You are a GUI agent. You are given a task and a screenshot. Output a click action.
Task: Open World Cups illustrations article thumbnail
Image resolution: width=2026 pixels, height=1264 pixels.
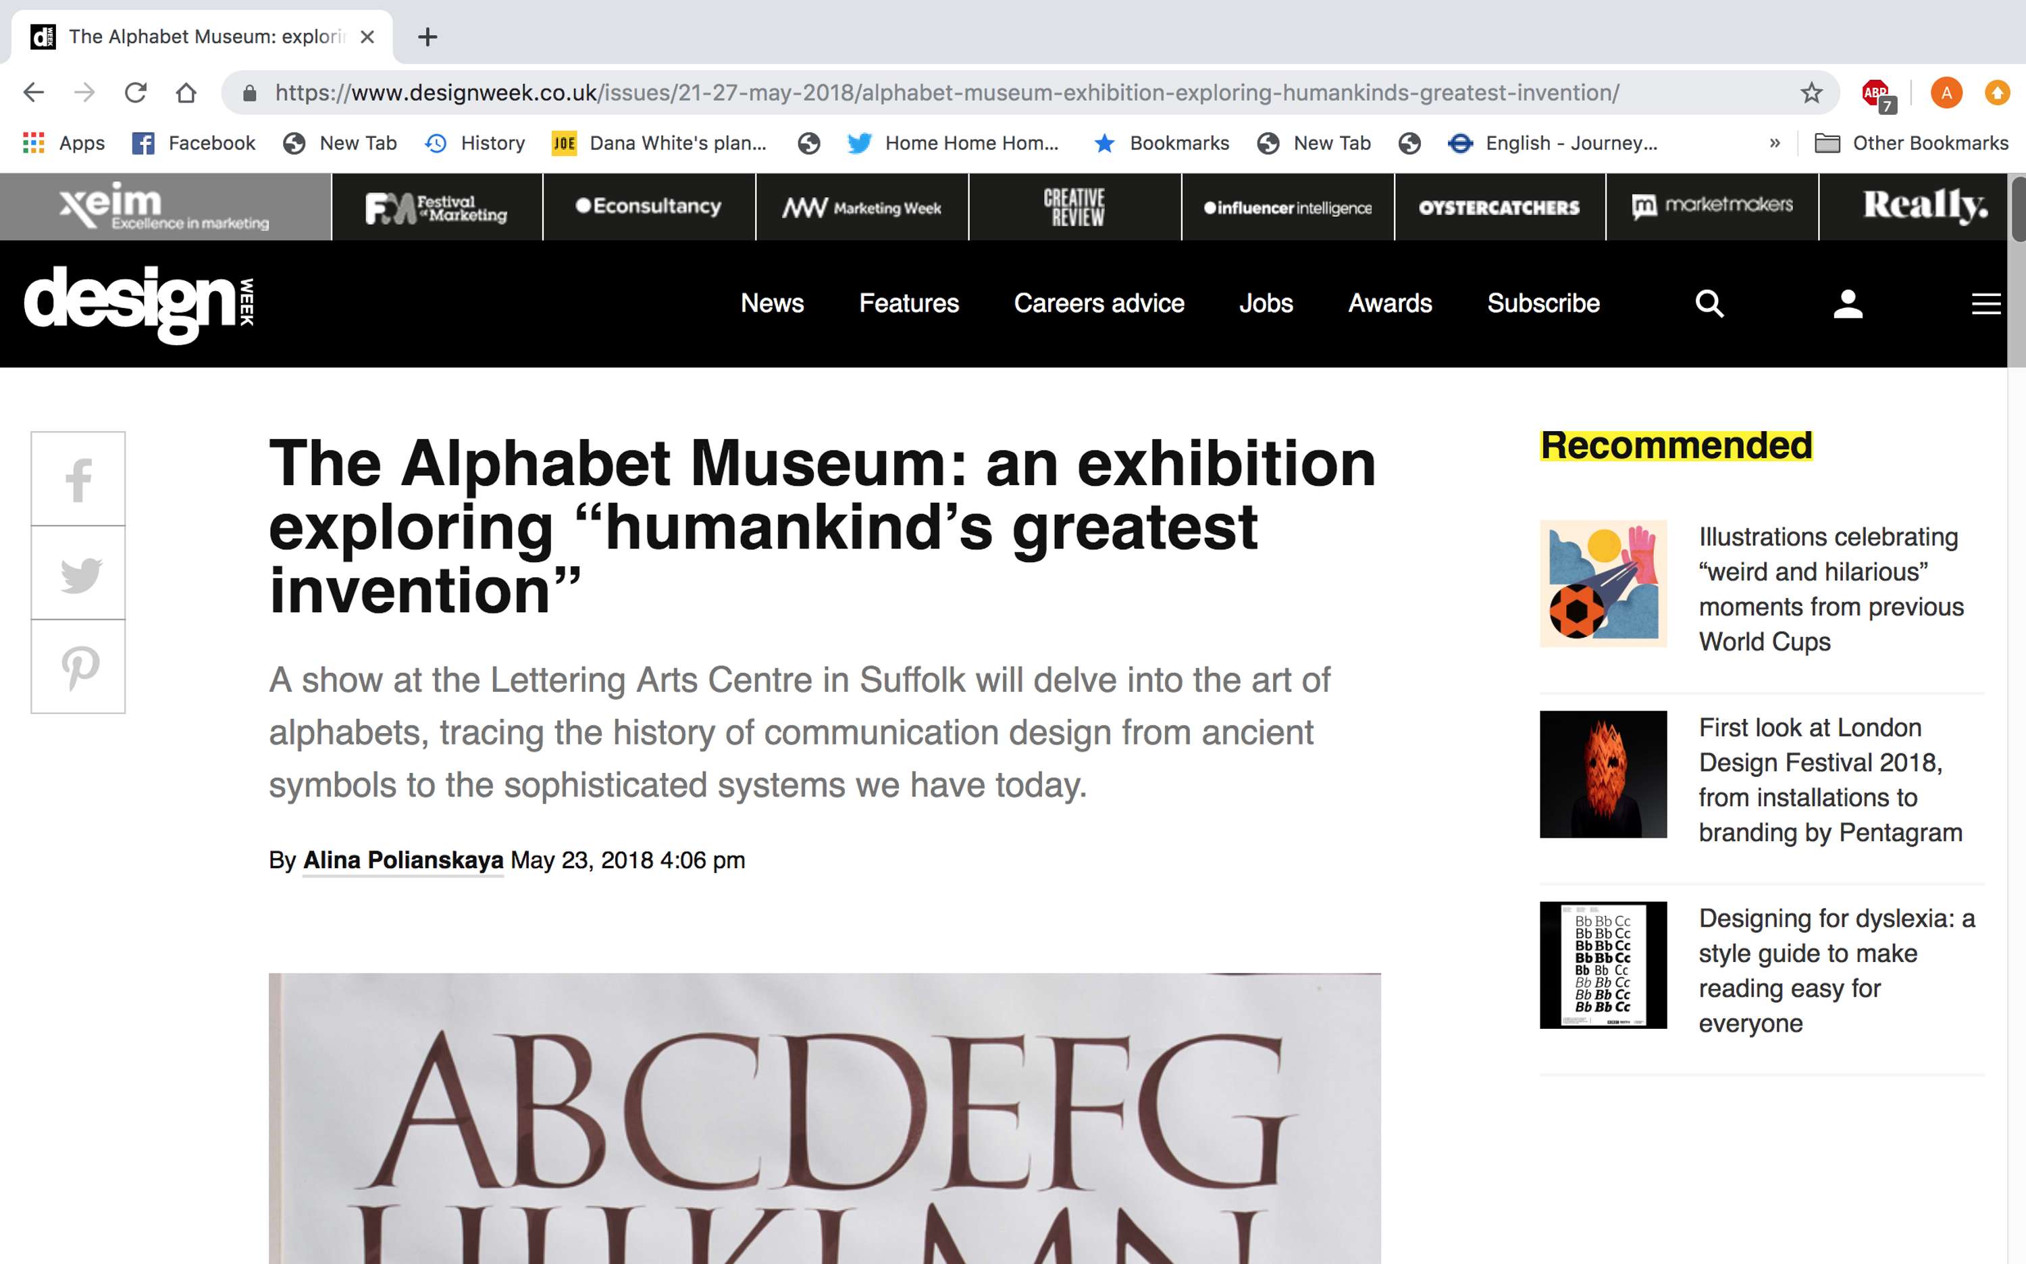(x=1603, y=584)
